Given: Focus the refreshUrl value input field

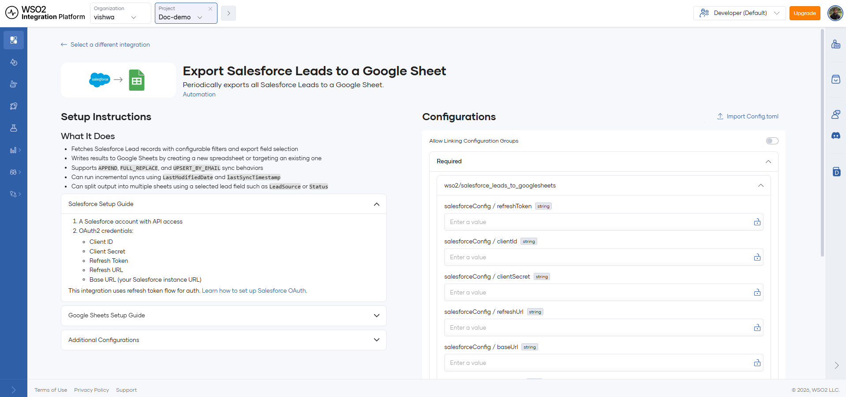Looking at the screenshot, I should coord(603,328).
